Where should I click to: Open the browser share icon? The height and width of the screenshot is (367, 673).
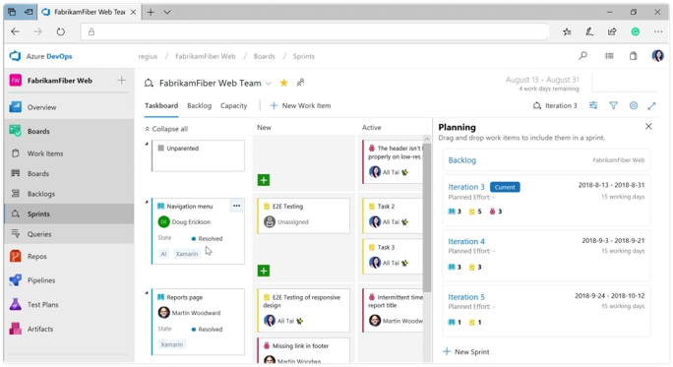click(x=612, y=31)
